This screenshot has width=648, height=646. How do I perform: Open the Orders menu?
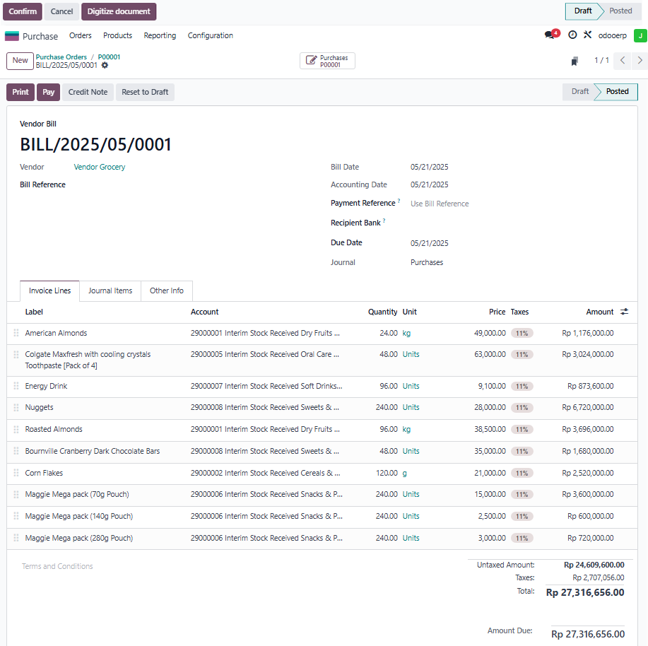click(80, 35)
